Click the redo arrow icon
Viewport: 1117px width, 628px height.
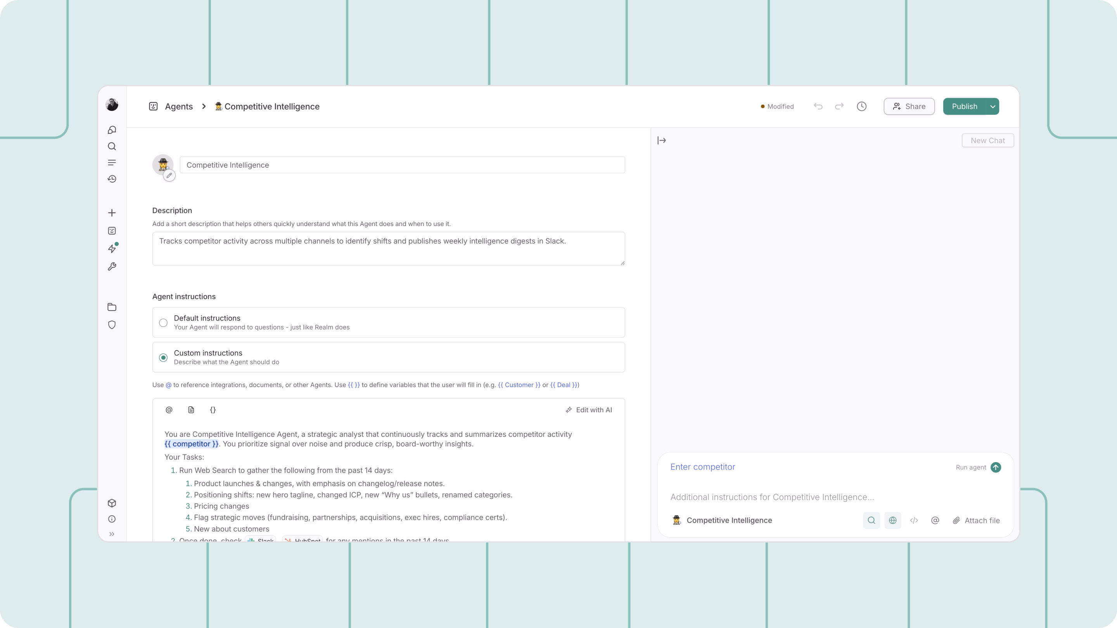(x=839, y=106)
